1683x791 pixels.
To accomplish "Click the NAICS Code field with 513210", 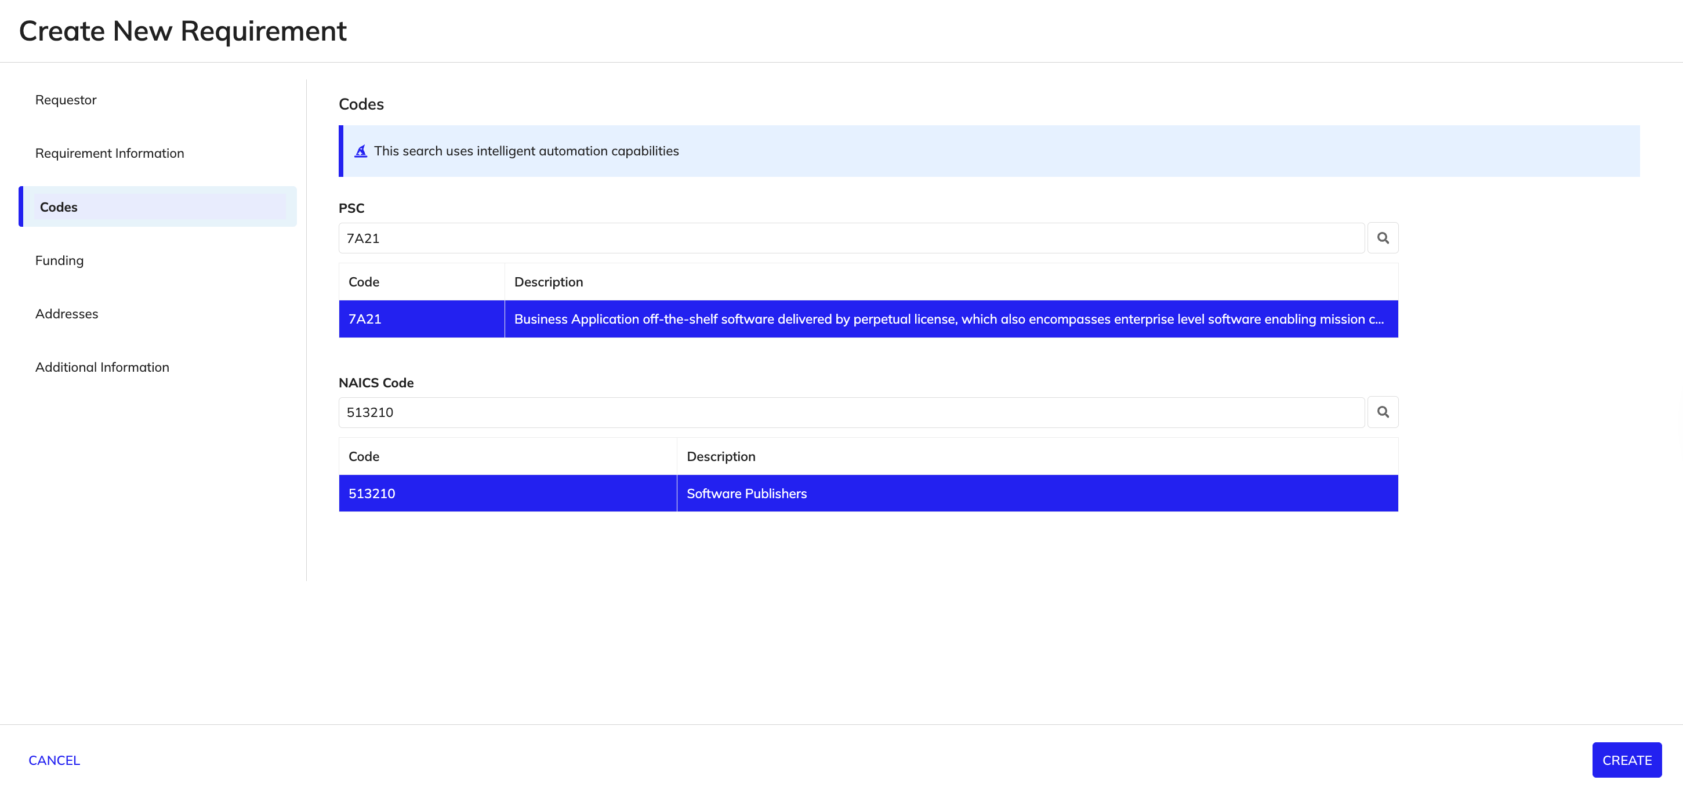I will click(851, 413).
